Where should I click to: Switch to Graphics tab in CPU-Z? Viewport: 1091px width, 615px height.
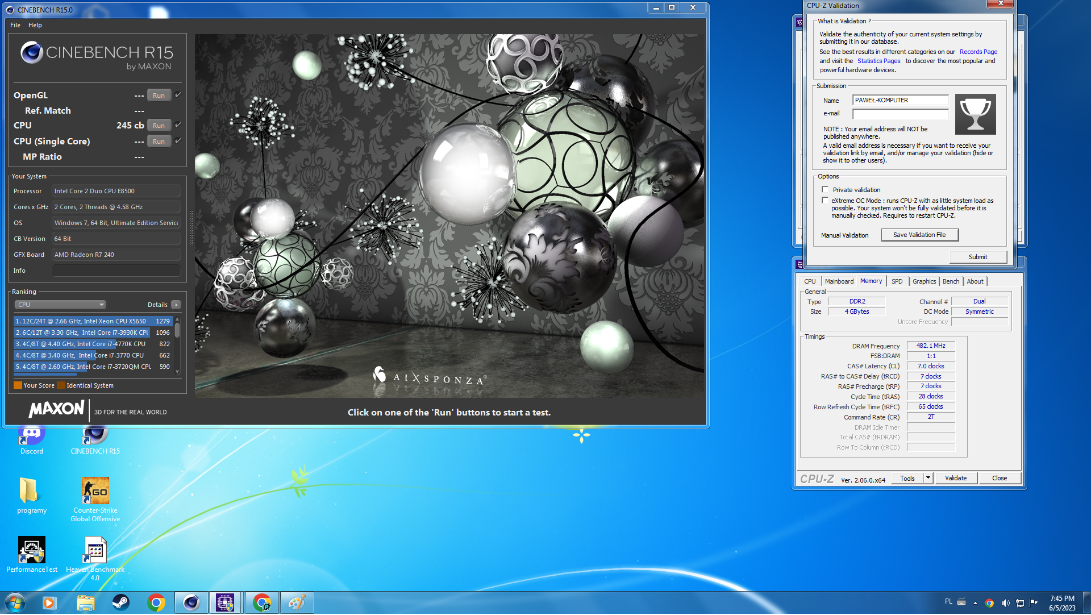[924, 282]
